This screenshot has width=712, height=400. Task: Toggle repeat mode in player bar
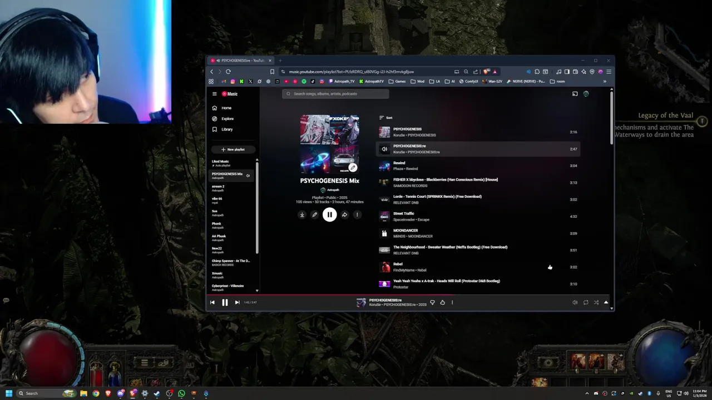(x=586, y=303)
